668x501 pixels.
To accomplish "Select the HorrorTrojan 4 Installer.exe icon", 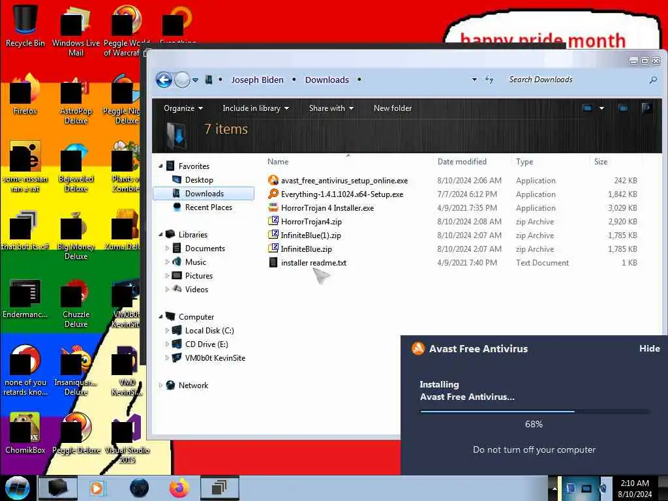I will coord(273,207).
